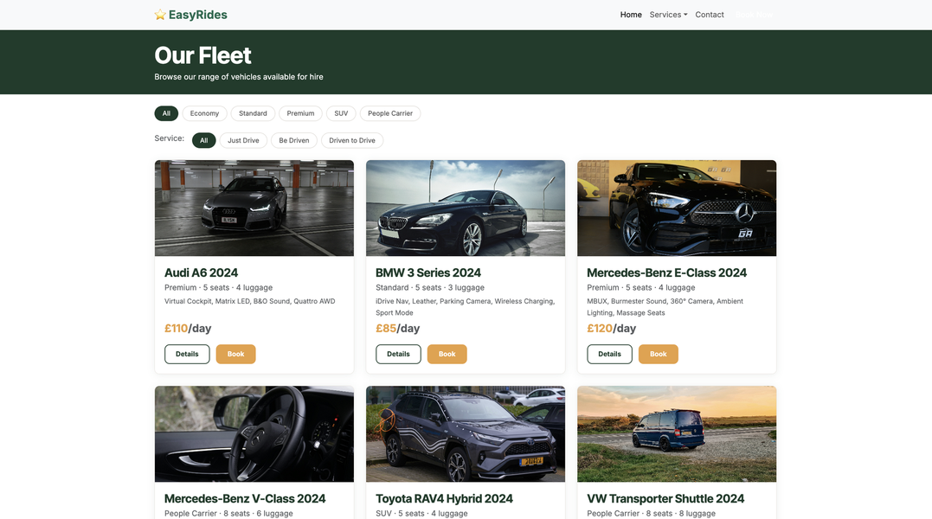Click the Toyota RAV4 Hybrid photo
Viewport: 932px width, 519px height.
[466, 433]
